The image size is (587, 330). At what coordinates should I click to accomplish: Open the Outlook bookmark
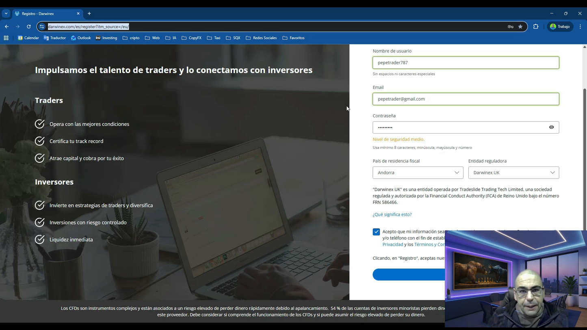81,38
